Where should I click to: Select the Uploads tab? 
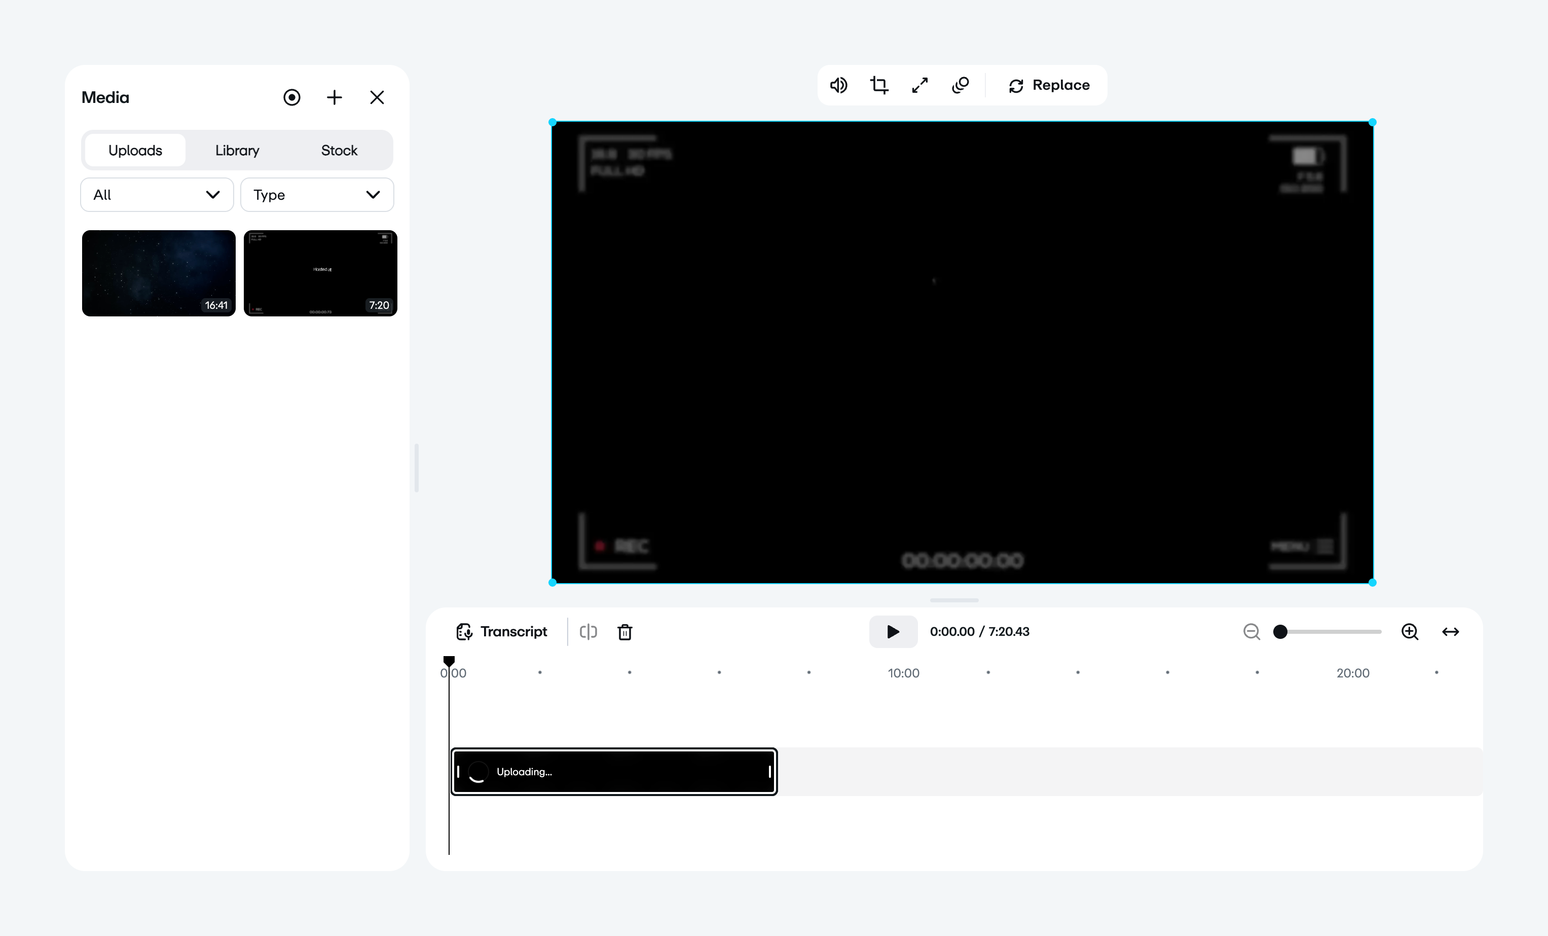[x=135, y=150]
